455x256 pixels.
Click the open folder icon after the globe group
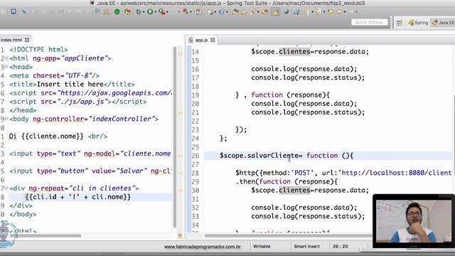[x=244, y=12]
